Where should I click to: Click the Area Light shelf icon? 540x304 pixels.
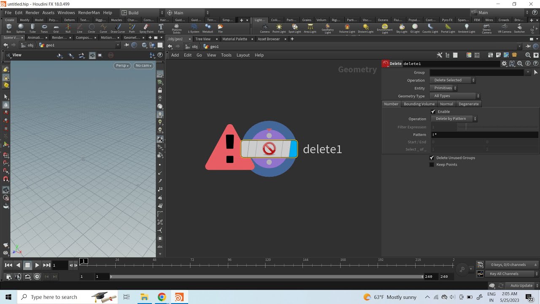(310, 28)
